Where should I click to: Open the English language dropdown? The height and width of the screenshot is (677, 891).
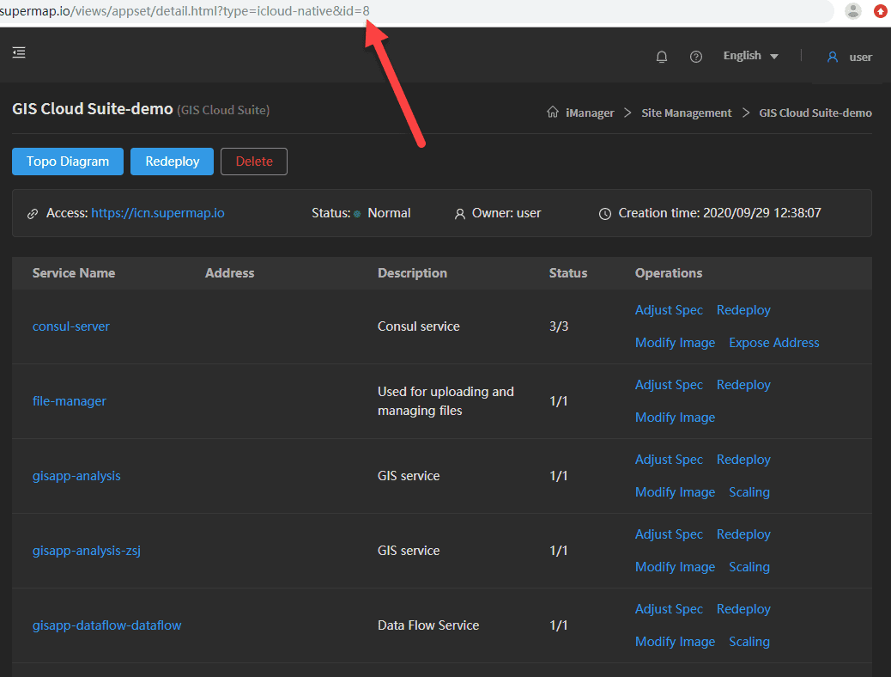[750, 56]
